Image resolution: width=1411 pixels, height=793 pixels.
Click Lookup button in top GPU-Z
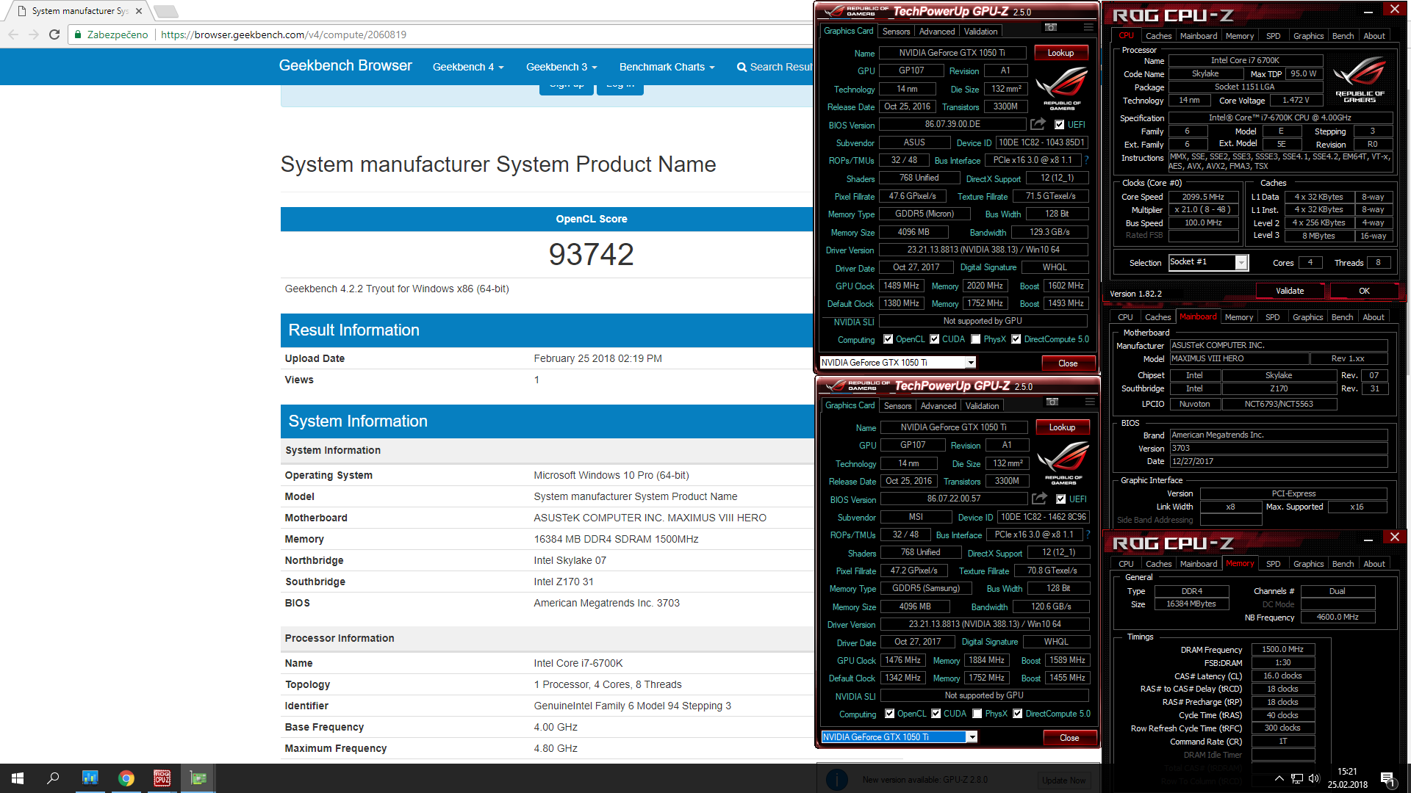(1061, 53)
